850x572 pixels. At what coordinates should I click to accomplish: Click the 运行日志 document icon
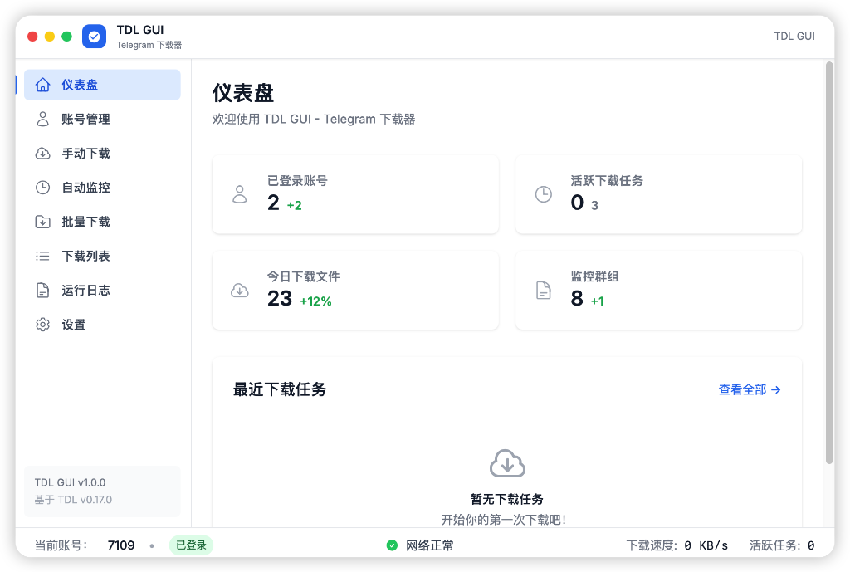click(x=42, y=290)
